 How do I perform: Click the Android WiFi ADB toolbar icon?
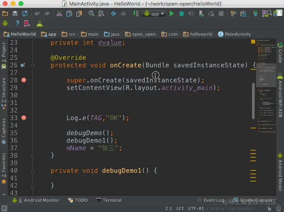pos(40,24)
